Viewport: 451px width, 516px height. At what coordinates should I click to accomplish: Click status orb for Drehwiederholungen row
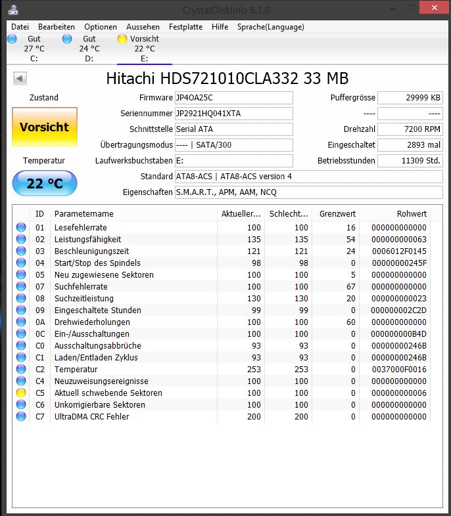21,322
